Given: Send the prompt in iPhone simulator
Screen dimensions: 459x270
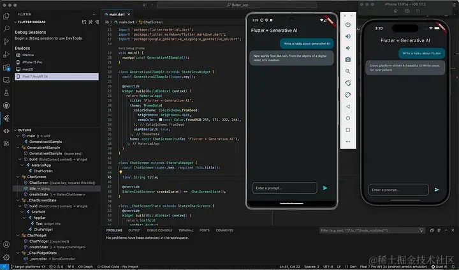Looking at the screenshot, I should click(437, 190).
